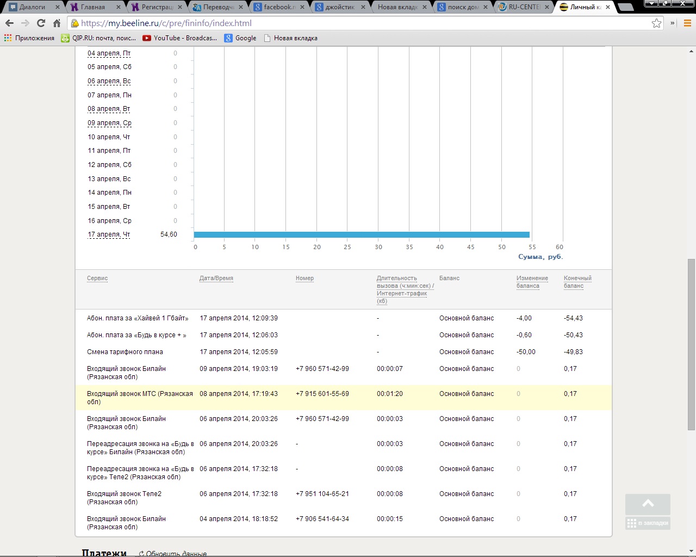Click the browser forward arrow

click(x=25, y=23)
